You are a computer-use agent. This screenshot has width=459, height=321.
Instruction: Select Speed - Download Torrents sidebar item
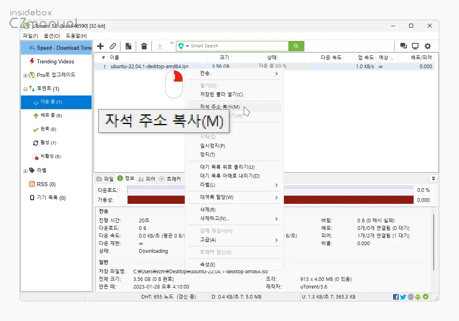(x=57, y=48)
